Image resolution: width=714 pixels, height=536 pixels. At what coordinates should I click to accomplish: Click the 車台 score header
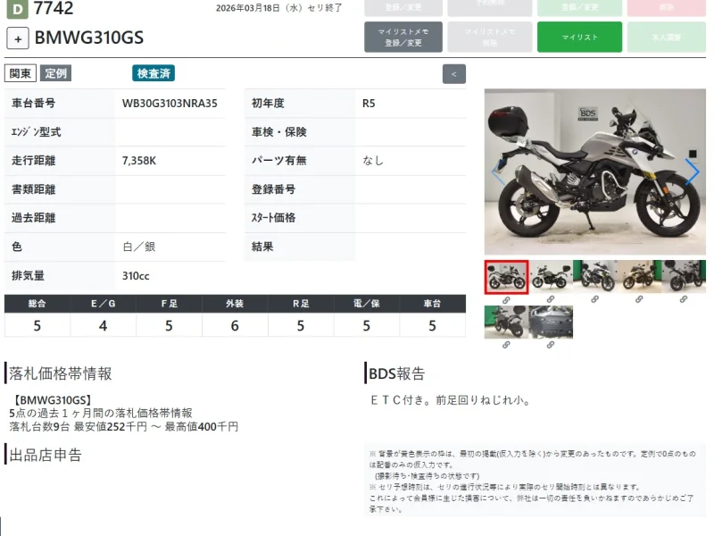432,304
